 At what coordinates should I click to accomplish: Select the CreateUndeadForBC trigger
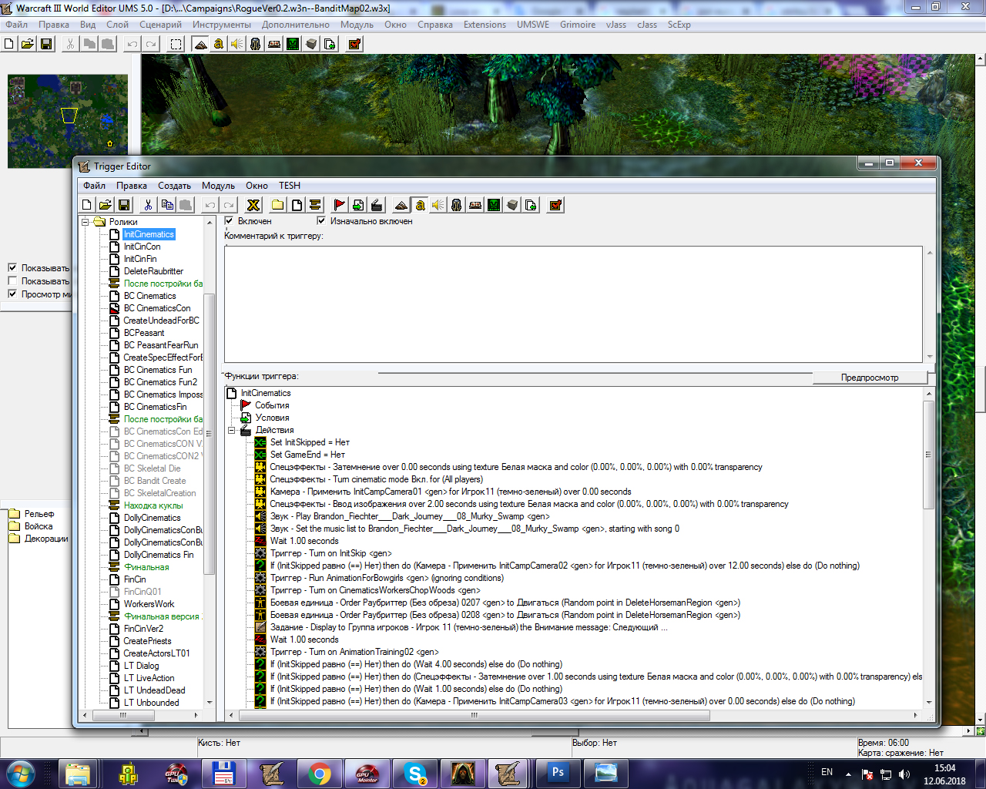(161, 321)
